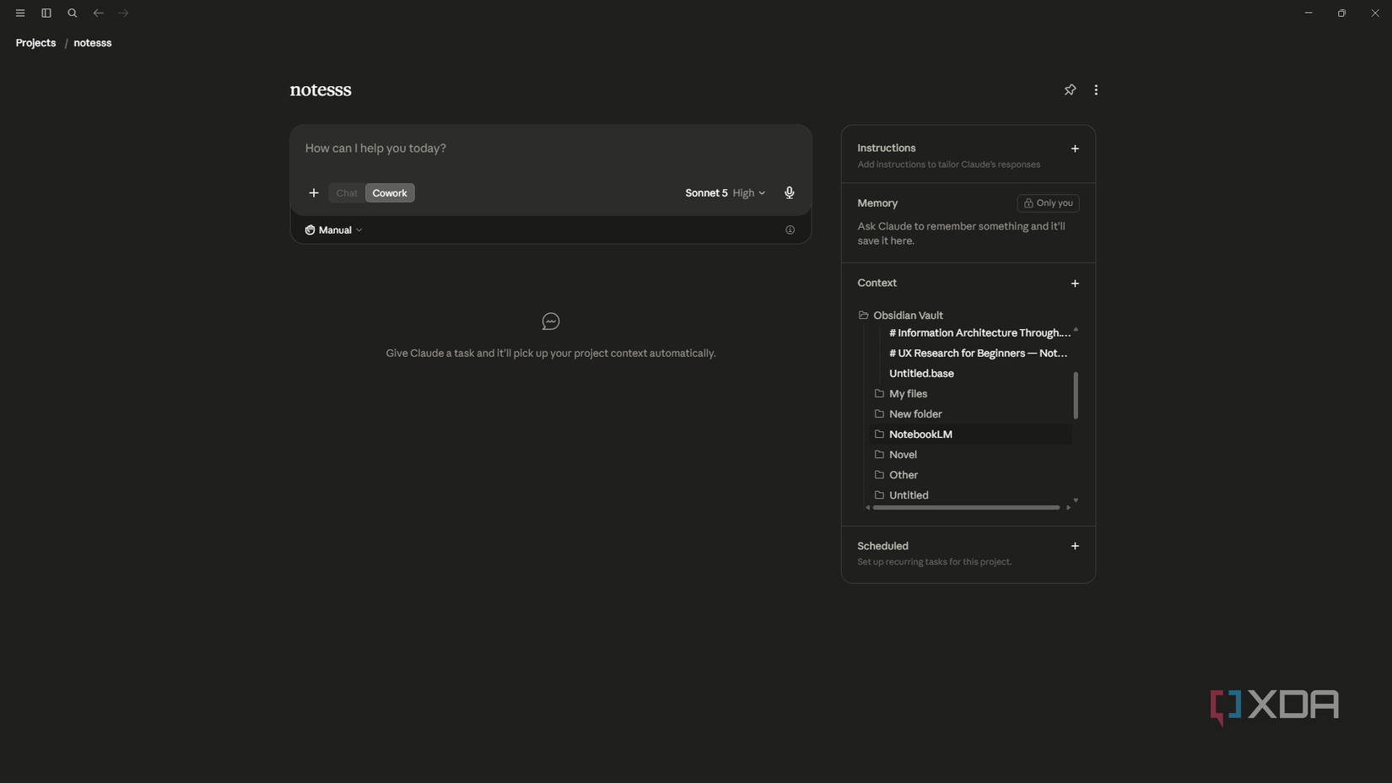Go forward with the right arrow
The height and width of the screenshot is (783, 1392).
pos(124,13)
